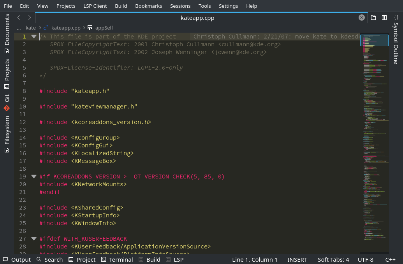403x264 pixels.
Task: Click the quick open documents icon
Action: pos(373,17)
